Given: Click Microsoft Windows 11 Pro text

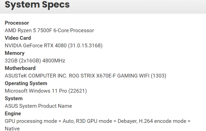Looking at the screenshot, I should (36, 91).
